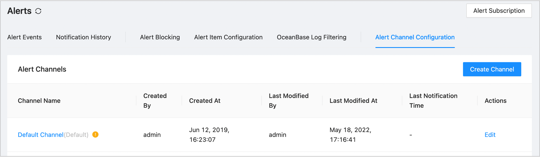The width and height of the screenshot is (540, 157).
Task: Click the Actions column header
Action: tap(495, 101)
